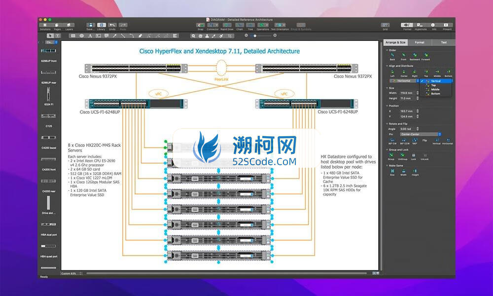Image resolution: width=493 pixels, height=296 pixels.
Task: Collapse the Rotate and Flip section
Action: pos(387,124)
